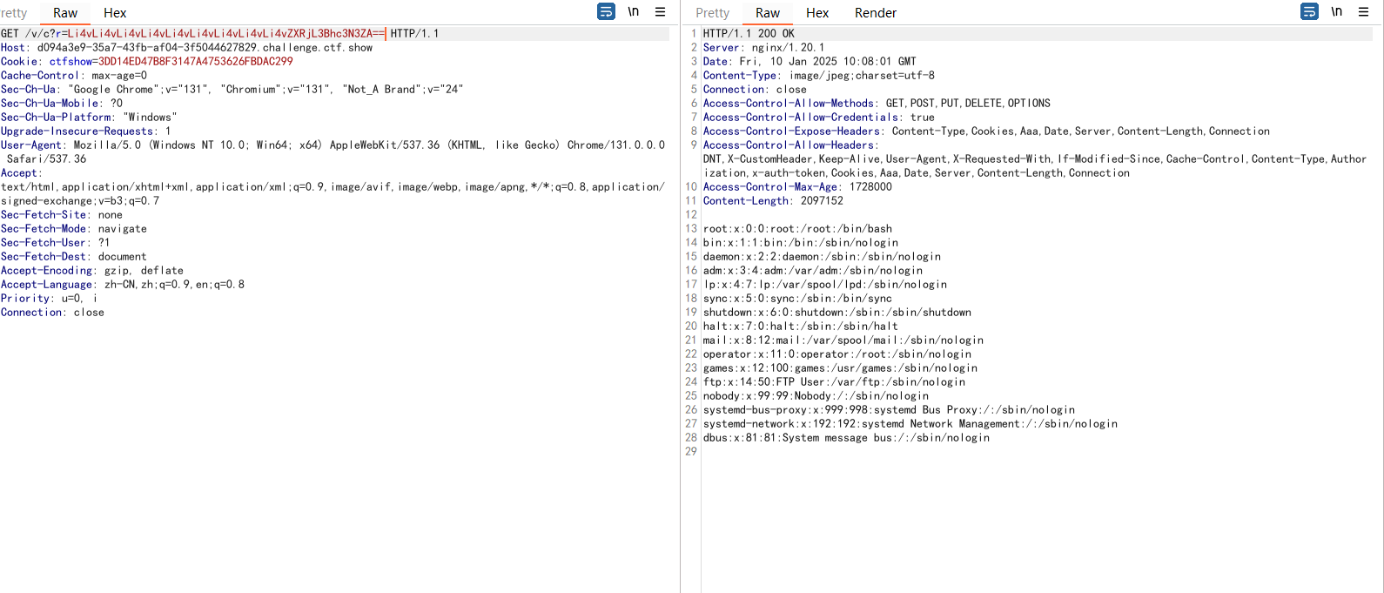Click the Content-Length value 2097152

822,201
